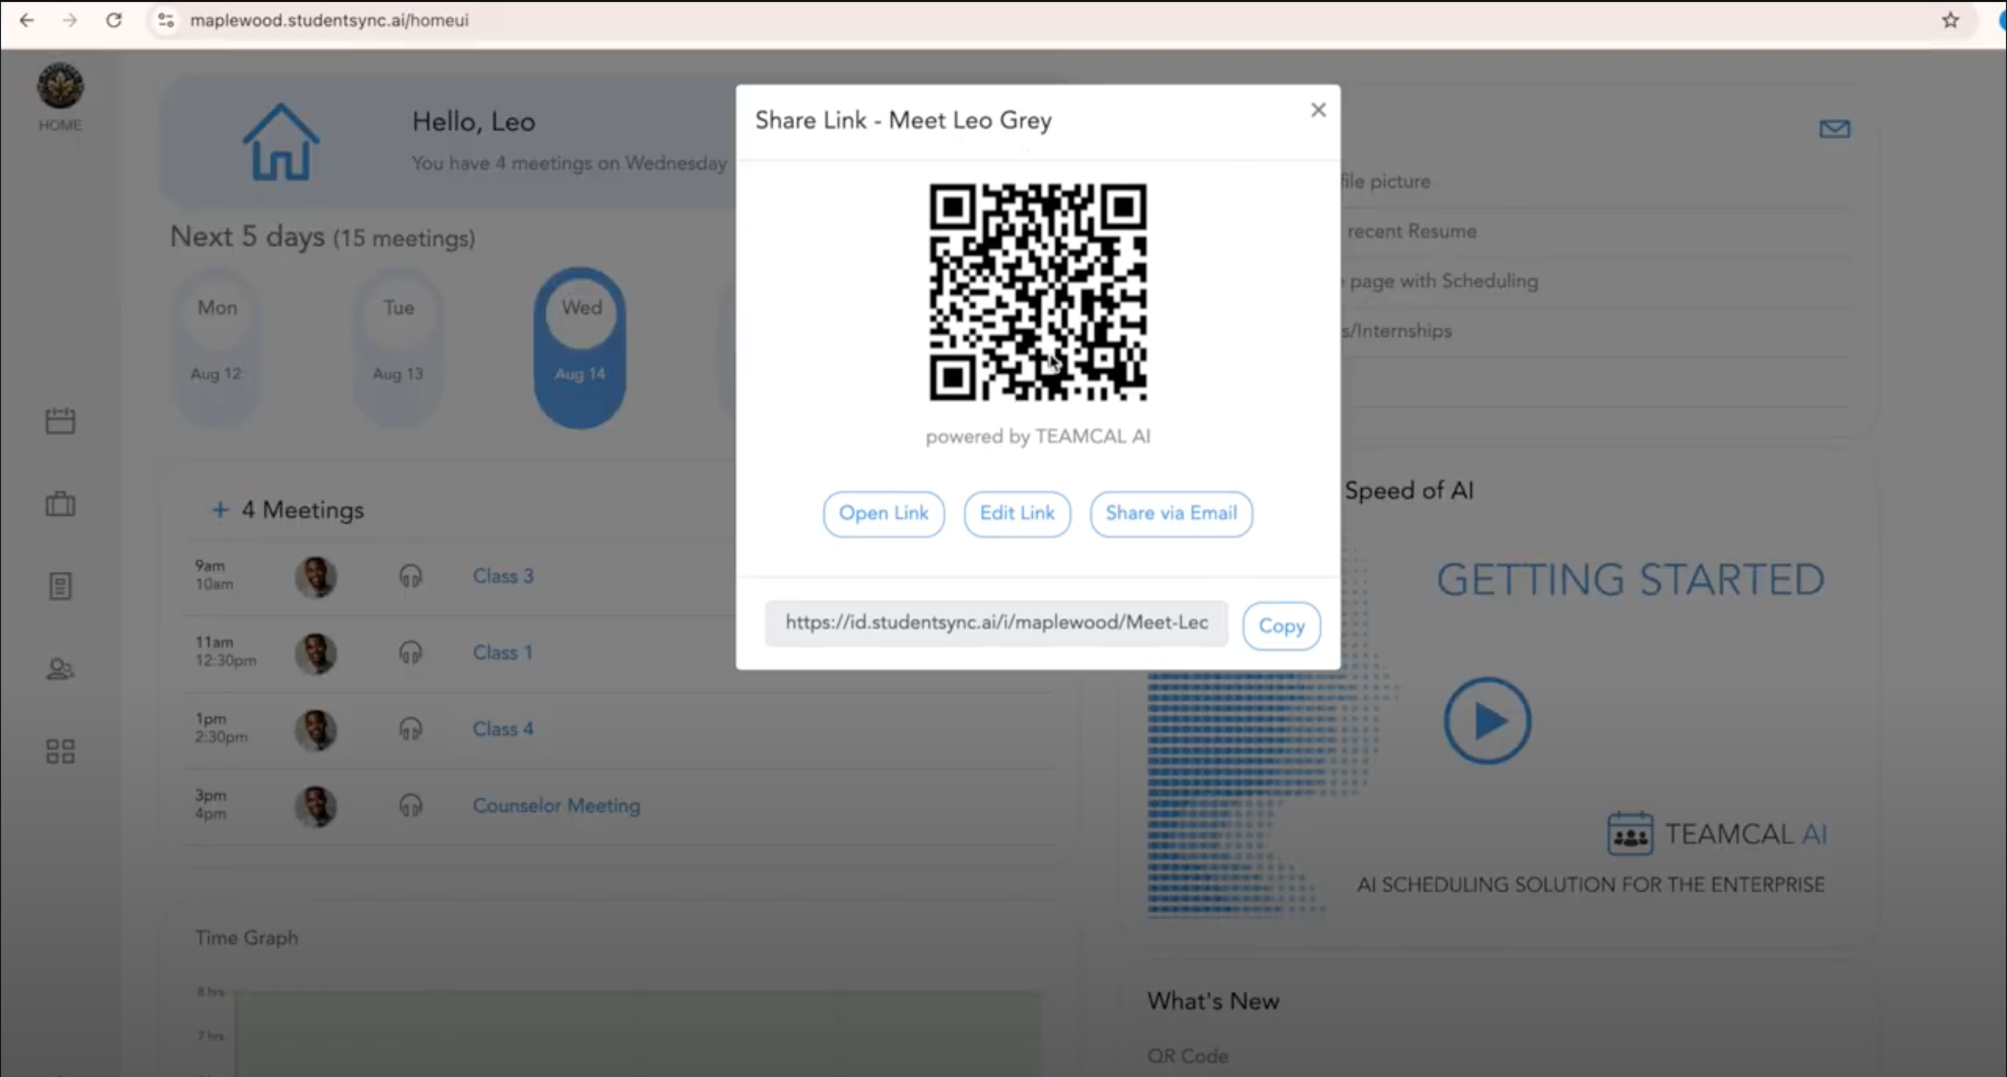View site information icon in address bar
The width and height of the screenshot is (2007, 1077).
tap(165, 20)
